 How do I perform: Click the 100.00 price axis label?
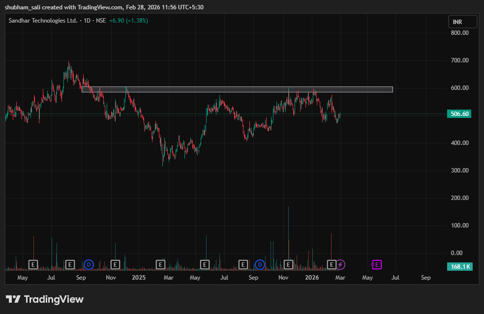point(459,226)
